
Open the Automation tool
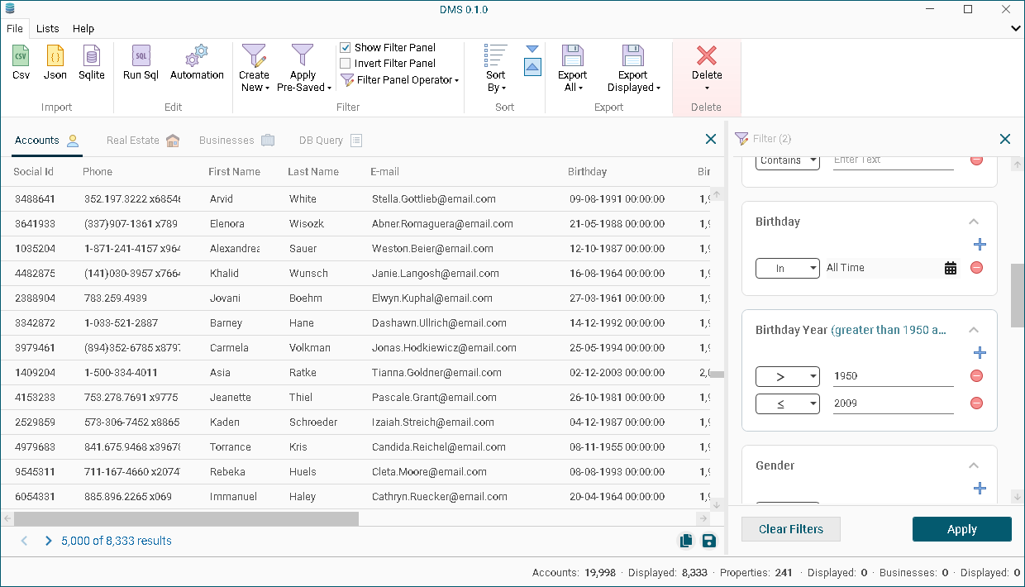(x=197, y=63)
